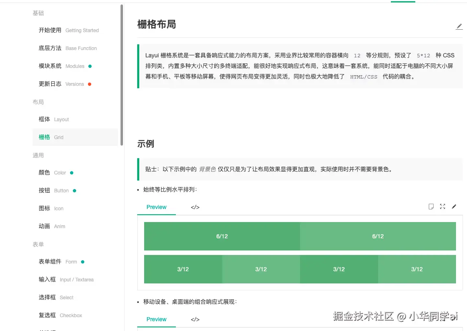This screenshot has height=331, width=467.
Task: Switch to Preview tab of second example
Action: click(156, 319)
